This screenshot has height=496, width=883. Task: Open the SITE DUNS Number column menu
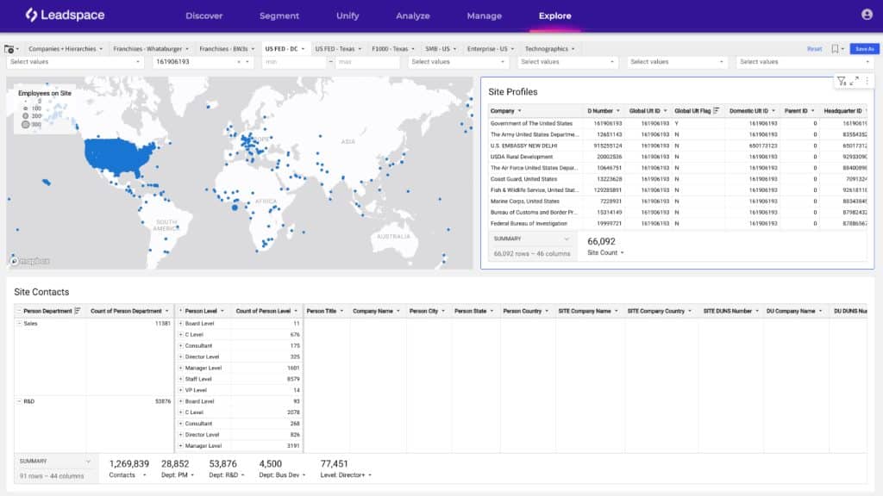pyautogui.click(x=757, y=311)
